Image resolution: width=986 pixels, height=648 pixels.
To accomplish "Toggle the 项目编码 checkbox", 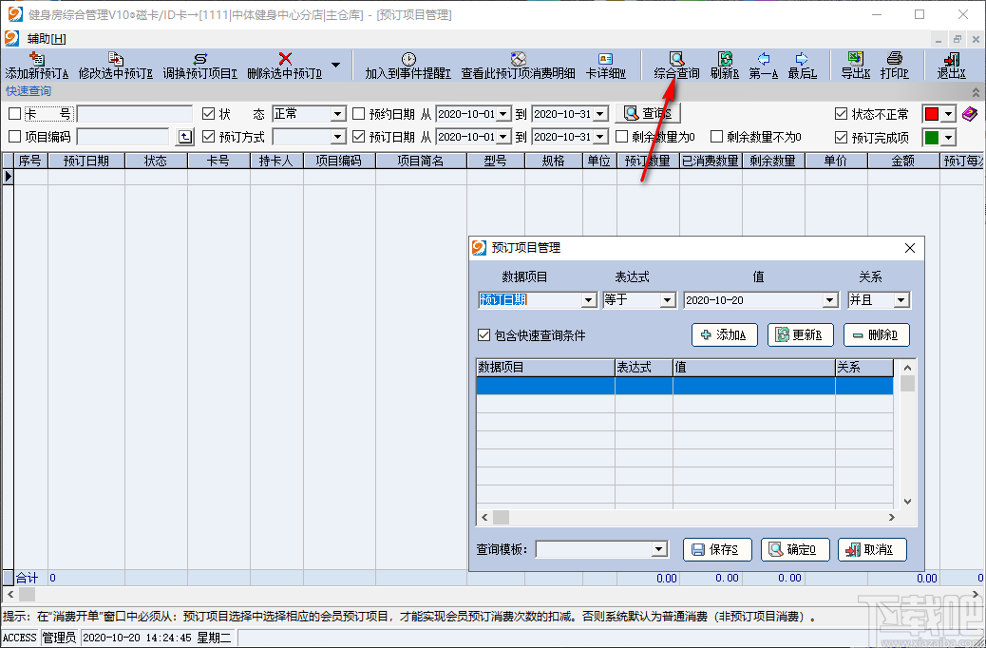I will [14, 137].
